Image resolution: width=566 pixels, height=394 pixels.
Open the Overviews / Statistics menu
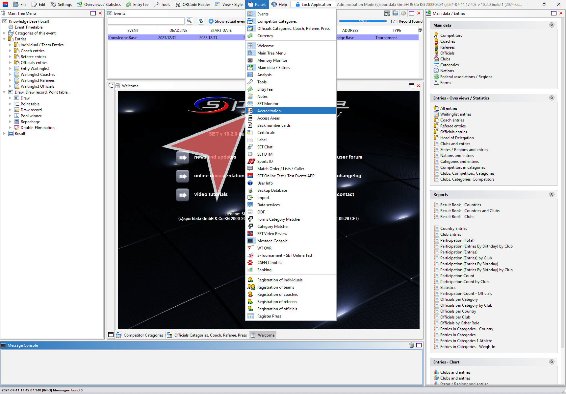pos(99,5)
